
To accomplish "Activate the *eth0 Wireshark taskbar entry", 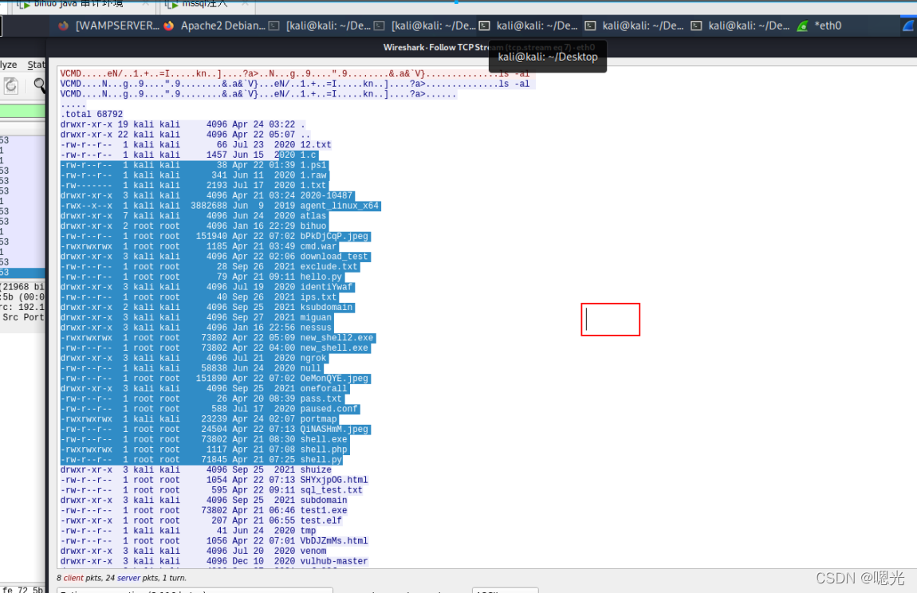I will (820, 26).
